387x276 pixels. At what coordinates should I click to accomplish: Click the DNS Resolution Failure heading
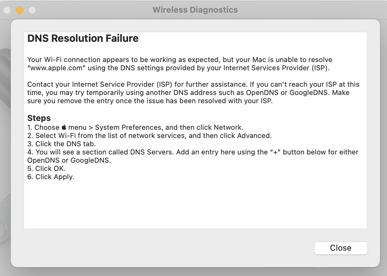83,38
